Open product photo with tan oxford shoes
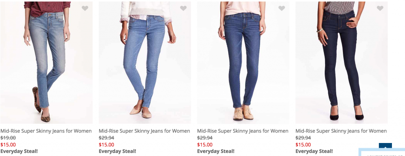 pyautogui.click(x=243, y=63)
